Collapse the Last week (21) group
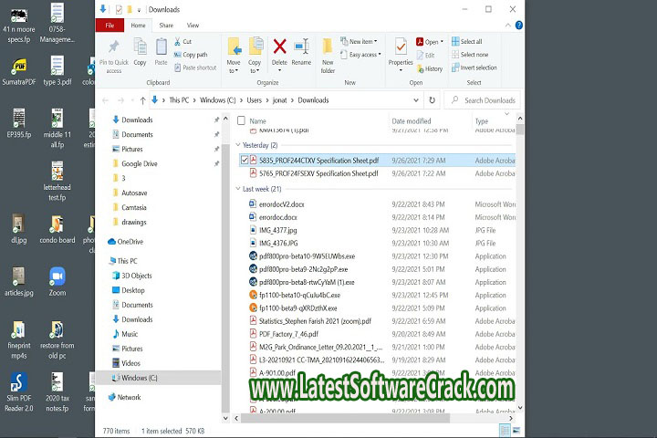The image size is (657, 438). [x=238, y=189]
